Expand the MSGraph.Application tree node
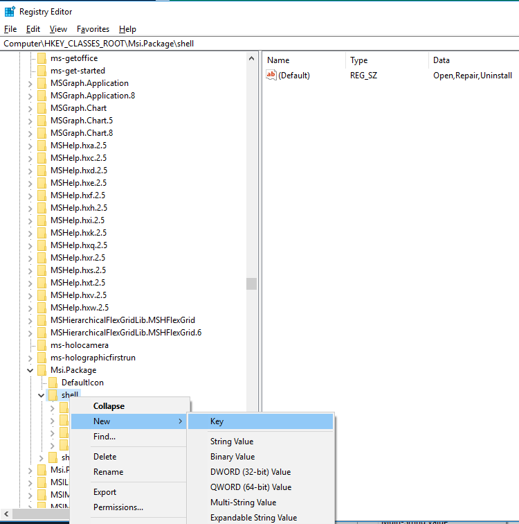The image size is (519, 524). coord(30,83)
